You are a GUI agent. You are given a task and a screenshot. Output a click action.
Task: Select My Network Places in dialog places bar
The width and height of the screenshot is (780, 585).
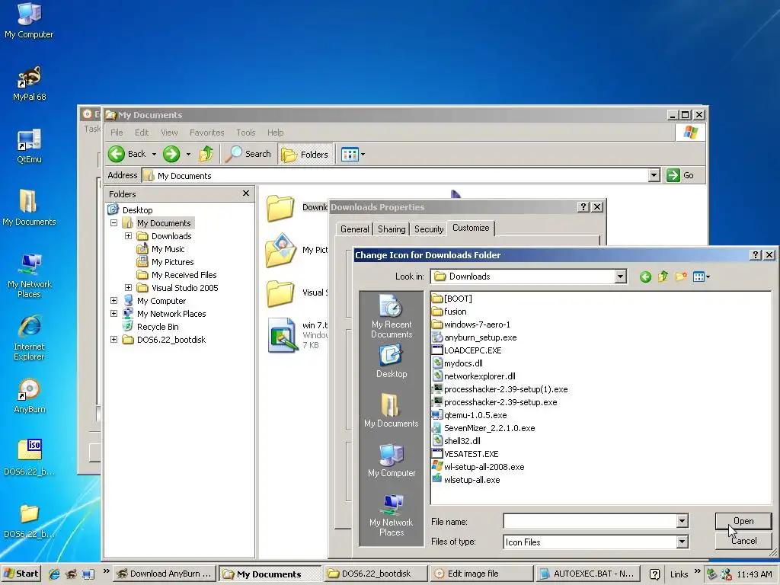pos(392,515)
